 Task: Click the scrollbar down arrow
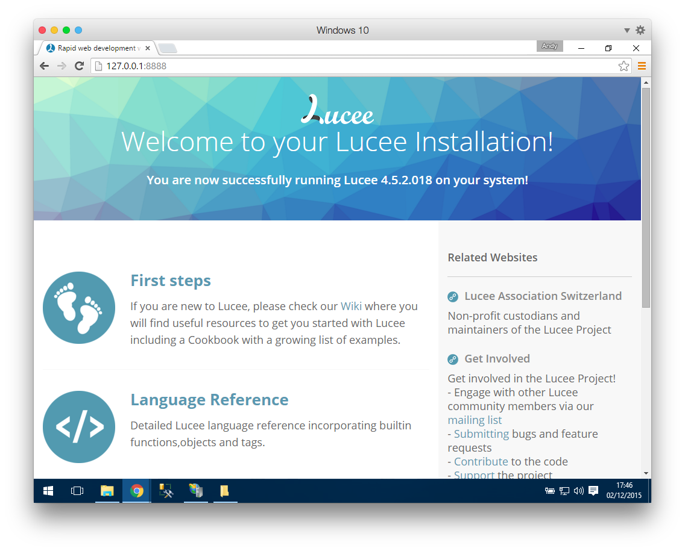coord(646,474)
